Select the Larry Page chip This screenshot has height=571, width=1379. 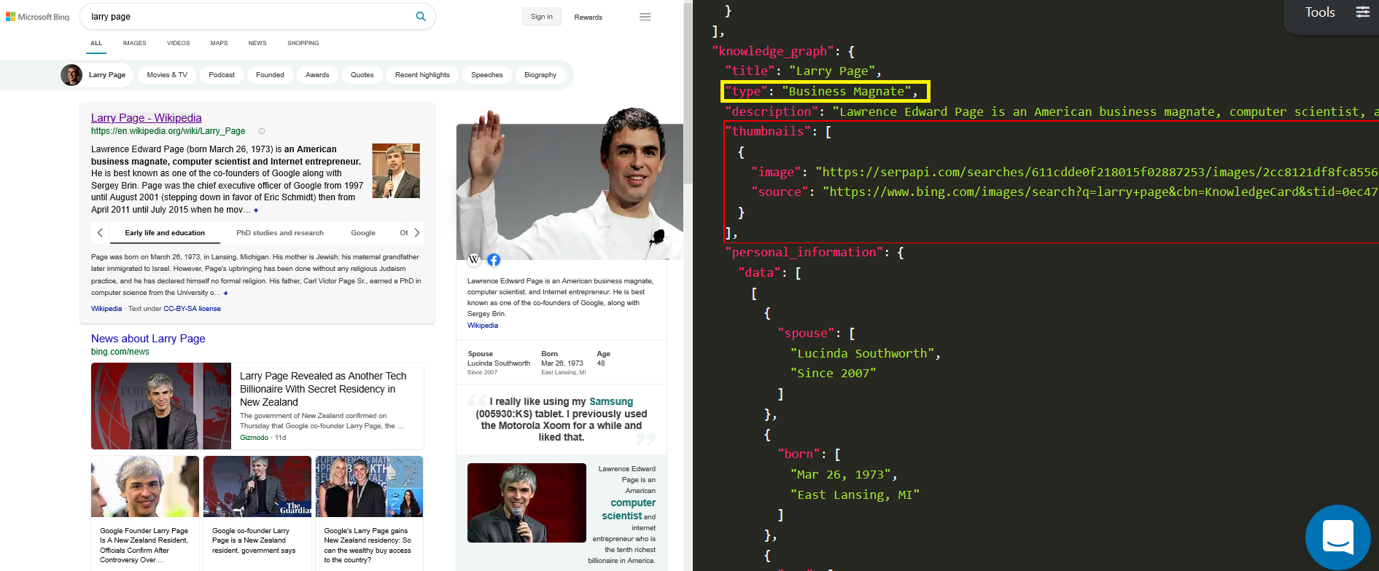96,75
